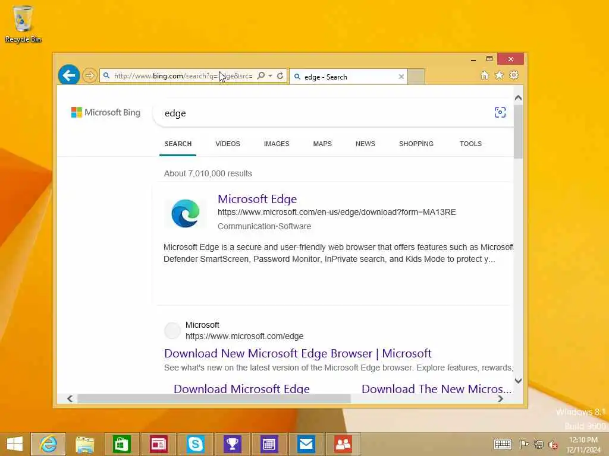Open the TOOLS option in Bing
This screenshot has width=609, height=456.
[471, 144]
